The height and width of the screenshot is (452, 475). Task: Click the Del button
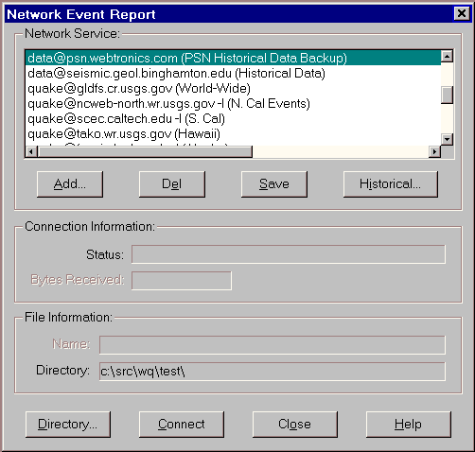[172, 184]
